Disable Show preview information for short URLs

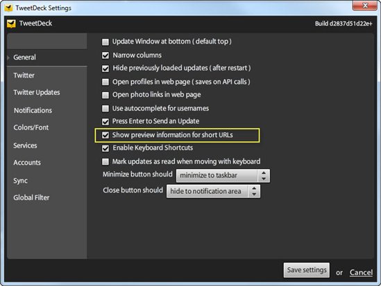[x=105, y=135]
